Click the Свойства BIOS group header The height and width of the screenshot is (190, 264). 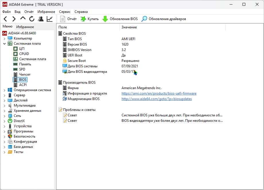72,34
